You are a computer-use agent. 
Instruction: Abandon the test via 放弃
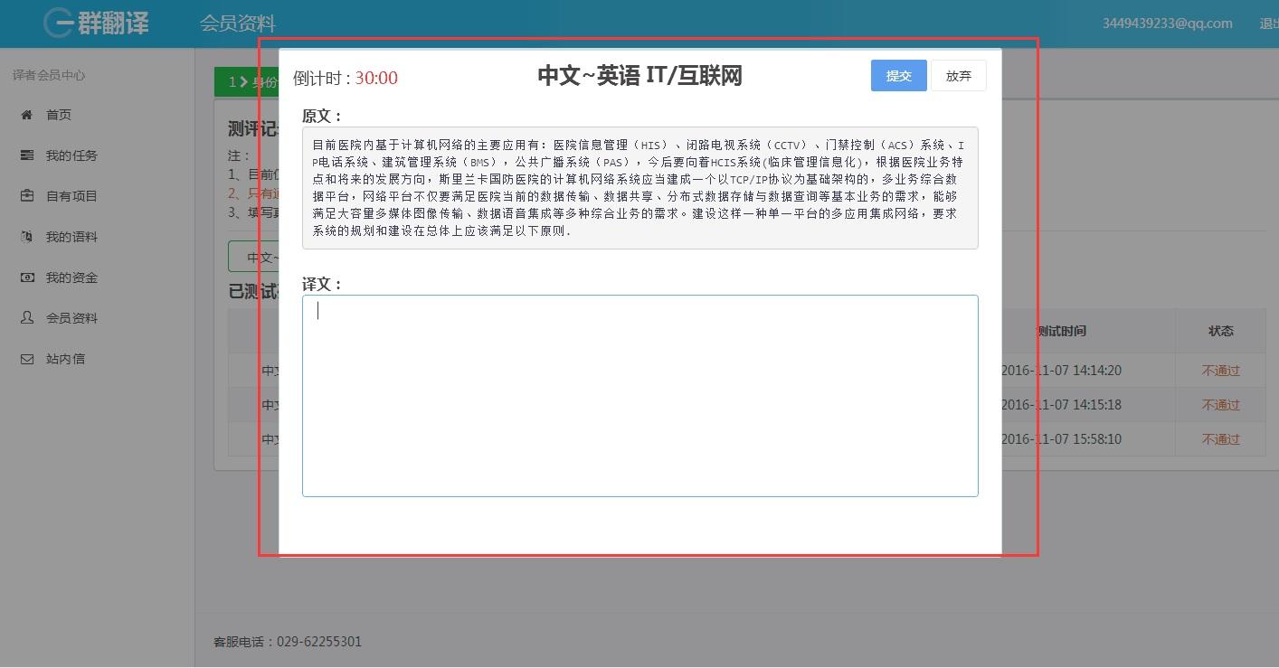[958, 75]
